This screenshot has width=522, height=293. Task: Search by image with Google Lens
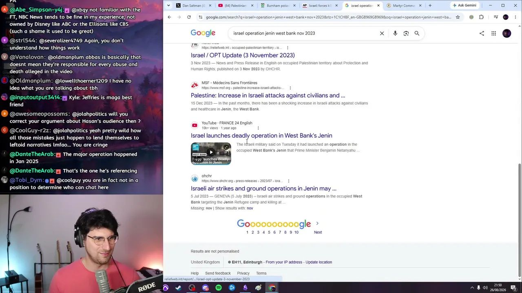(406, 33)
